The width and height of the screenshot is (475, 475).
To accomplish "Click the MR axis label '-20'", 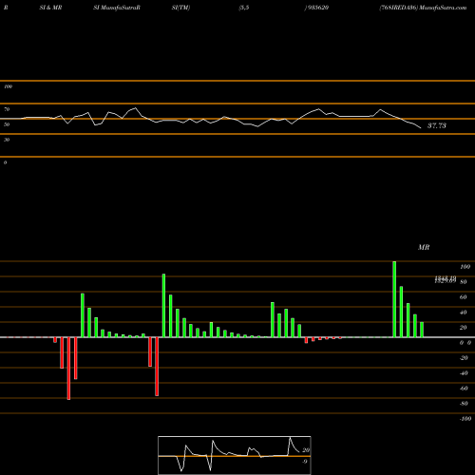I will coord(464,358).
